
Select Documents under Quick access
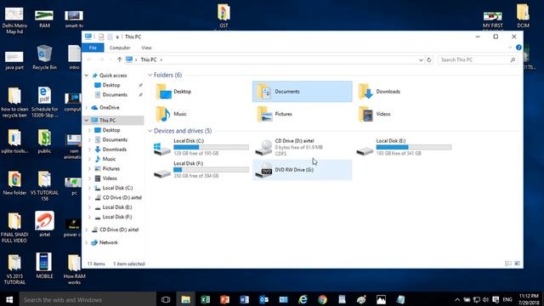[115, 94]
